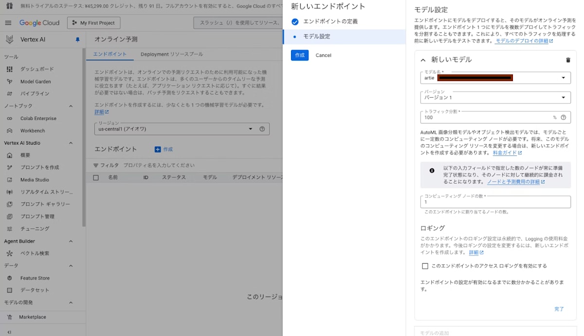The height and width of the screenshot is (336, 584).
Task: Open Feature Store in sidebar
Action: click(35, 278)
